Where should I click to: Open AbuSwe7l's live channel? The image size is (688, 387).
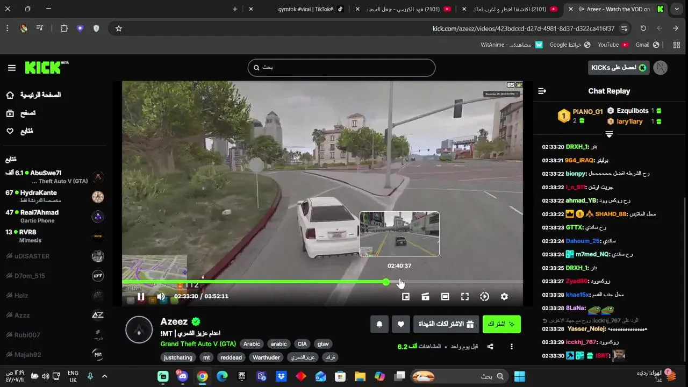coord(54,177)
